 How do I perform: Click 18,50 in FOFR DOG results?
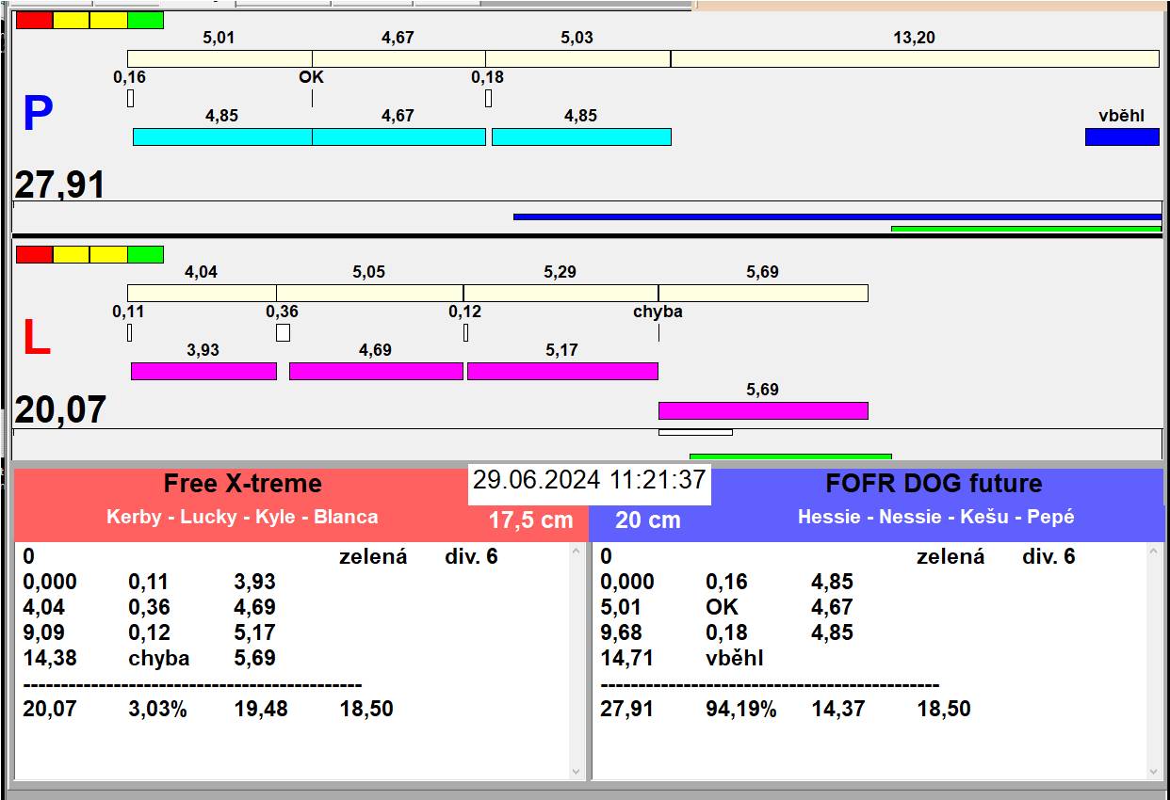(x=944, y=709)
